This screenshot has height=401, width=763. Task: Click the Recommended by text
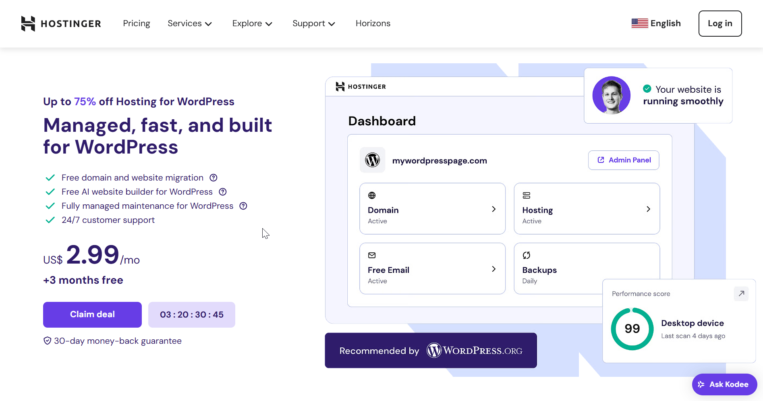[x=379, y=351]
